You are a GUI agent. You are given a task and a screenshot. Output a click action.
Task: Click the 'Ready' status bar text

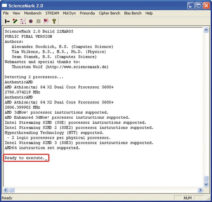[7, 198]
